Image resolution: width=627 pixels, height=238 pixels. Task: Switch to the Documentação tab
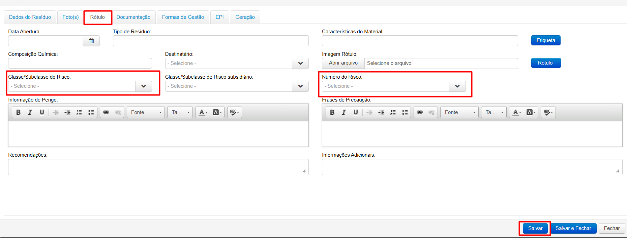(x=133, y=17)
